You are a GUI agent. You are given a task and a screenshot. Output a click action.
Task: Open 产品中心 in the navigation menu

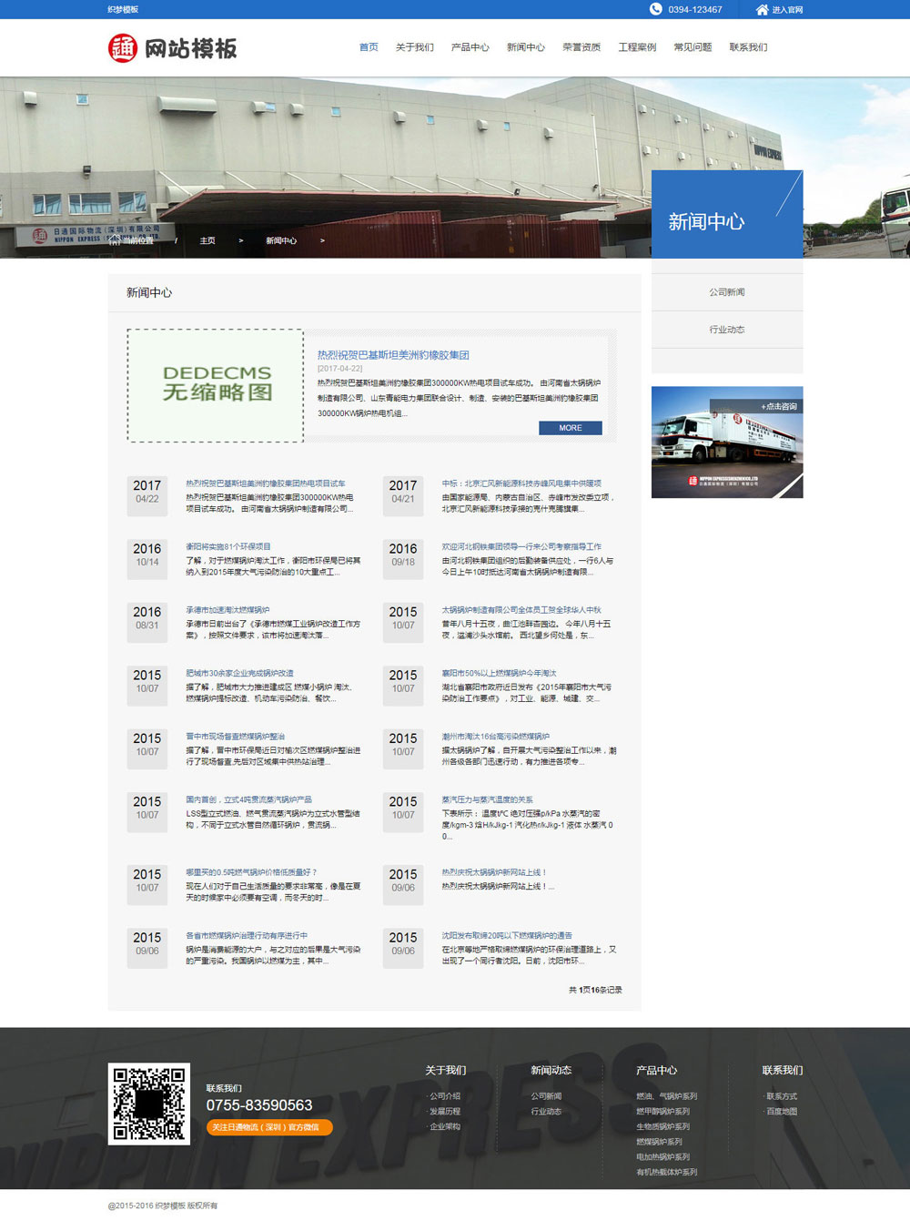[470, 47]
